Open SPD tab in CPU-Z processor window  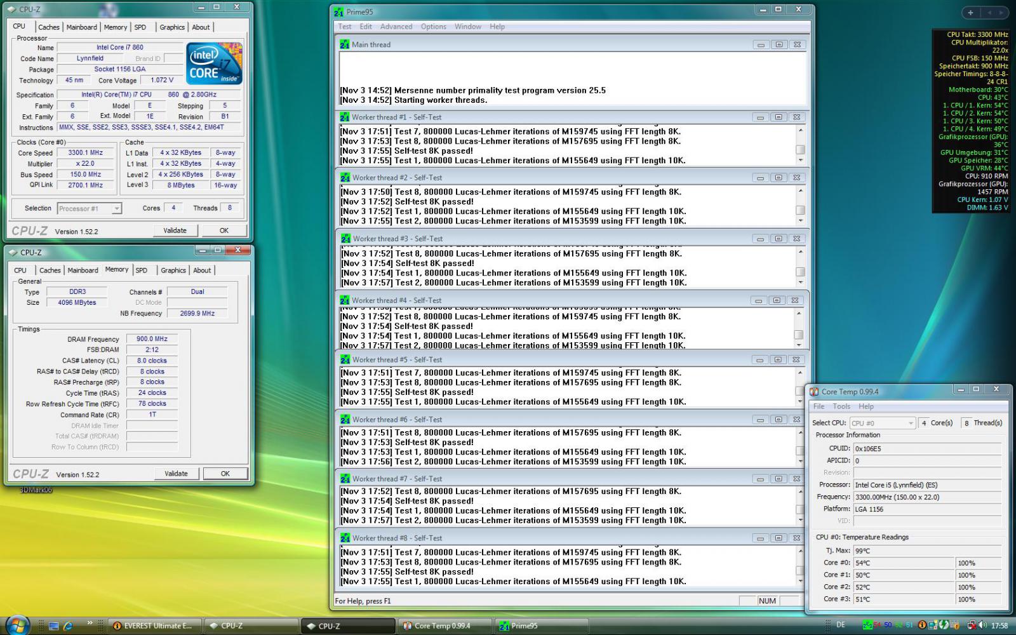pyautogui.click(x=140, y=27)
